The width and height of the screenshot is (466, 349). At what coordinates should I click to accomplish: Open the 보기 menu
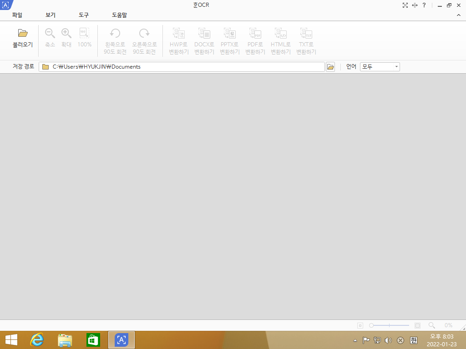point(51,15)
